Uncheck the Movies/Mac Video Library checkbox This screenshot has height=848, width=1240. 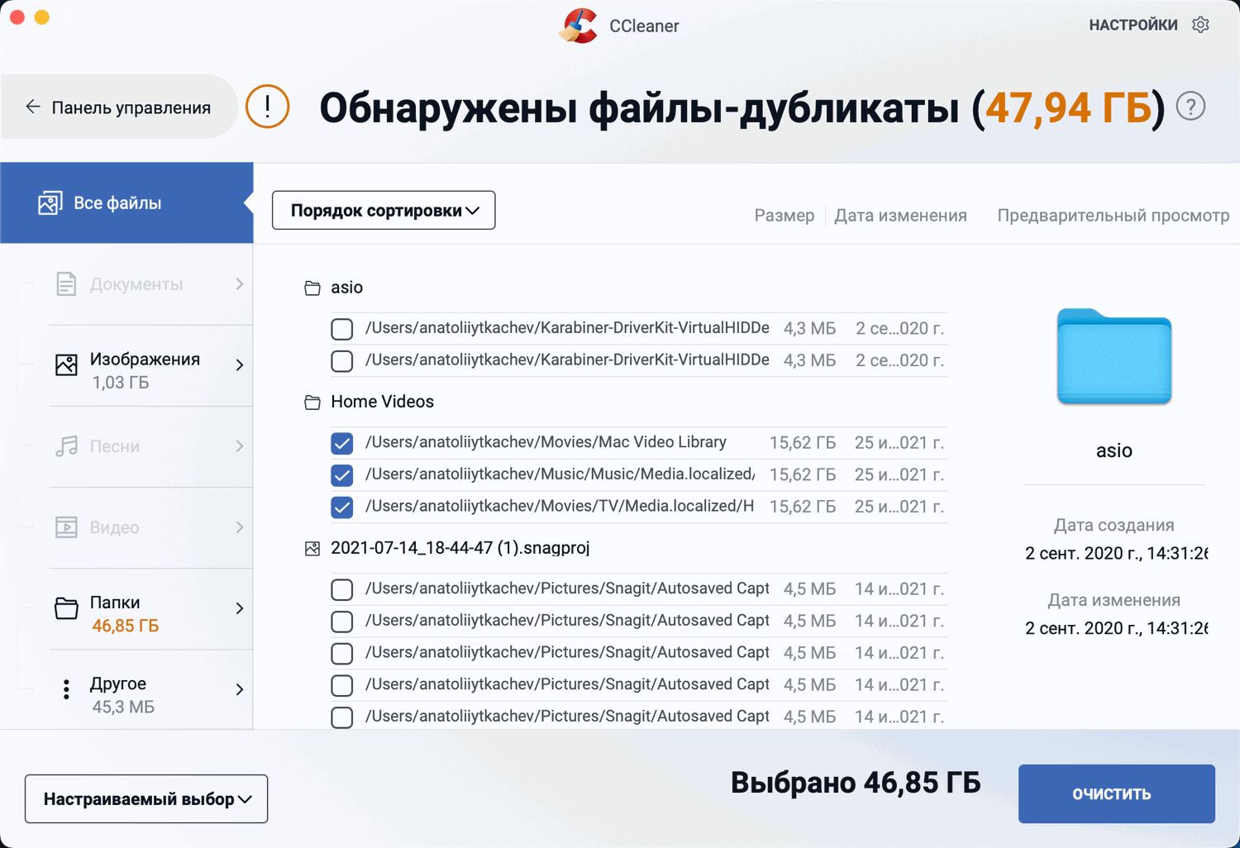point(341,444)
